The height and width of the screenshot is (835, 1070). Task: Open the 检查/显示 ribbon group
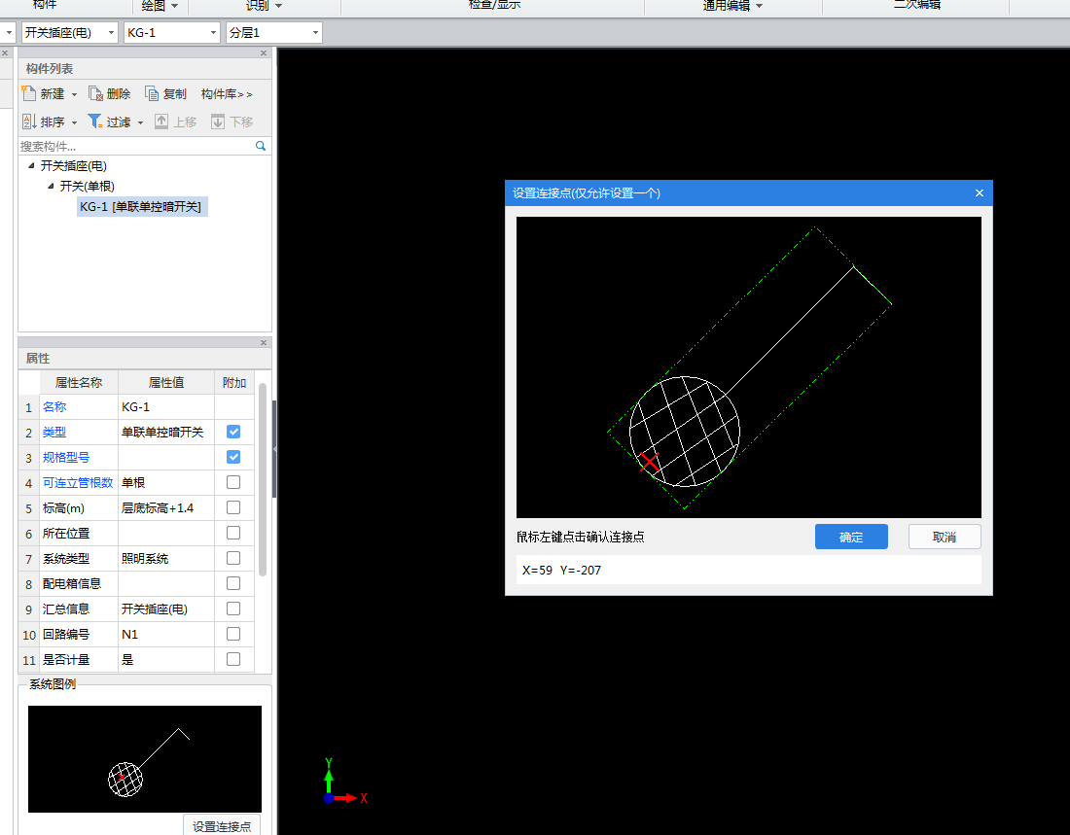pyautogui.click(x=494, y=5)
